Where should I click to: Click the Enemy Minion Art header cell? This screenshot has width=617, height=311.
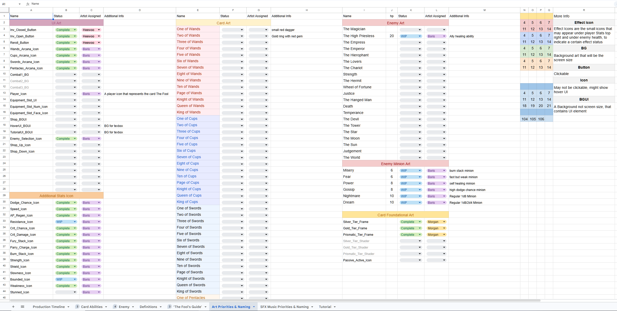(396, 164)
